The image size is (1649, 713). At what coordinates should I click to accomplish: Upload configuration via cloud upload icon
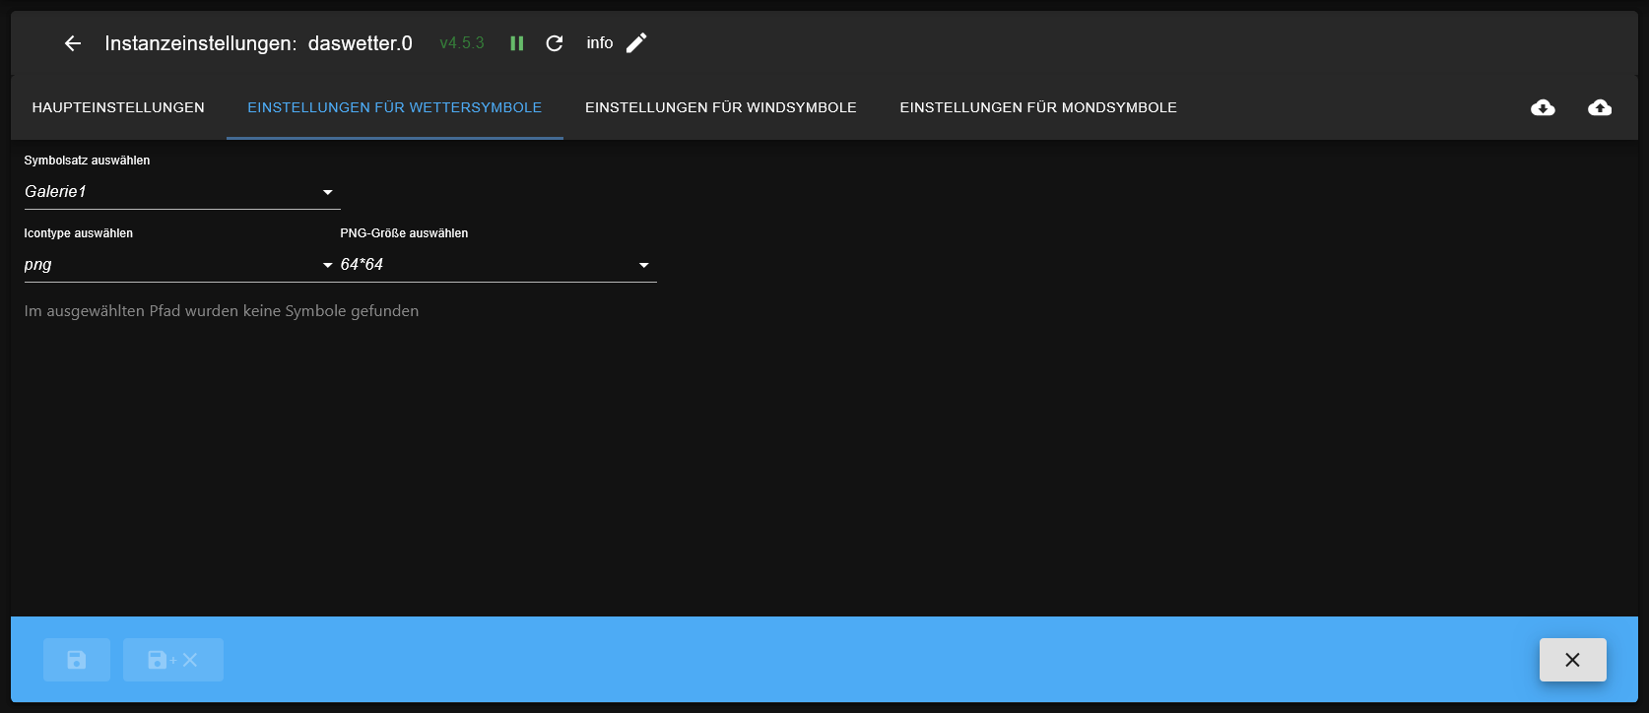pyautogui.click(x=1600, y=107)
